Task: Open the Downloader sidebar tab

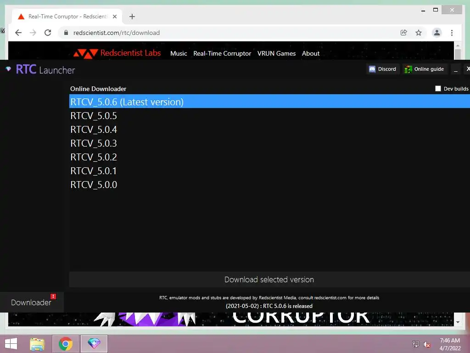Action: [32, 302]
